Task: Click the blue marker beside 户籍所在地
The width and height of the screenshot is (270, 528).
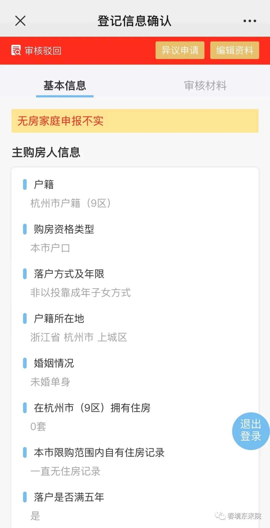Action: point(25,318)
